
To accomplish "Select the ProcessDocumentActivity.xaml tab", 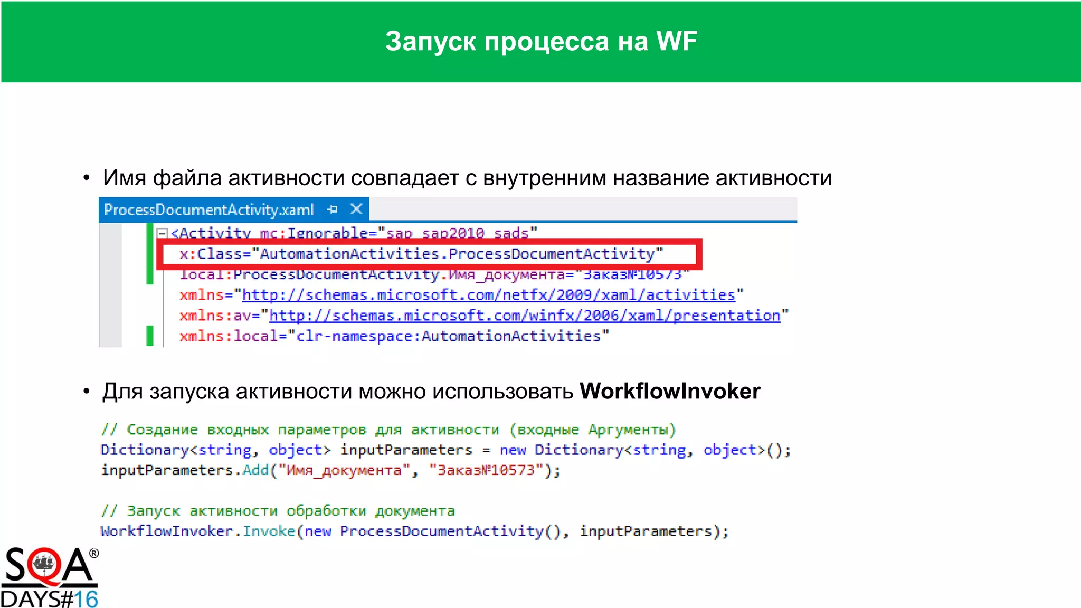I will point(209,210).
